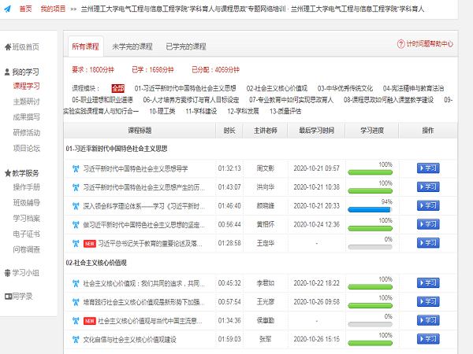The width and height of the screenshot is (473, 354).
Task: Click the home icon beside 班级首页
Action: tap(7, 46)
